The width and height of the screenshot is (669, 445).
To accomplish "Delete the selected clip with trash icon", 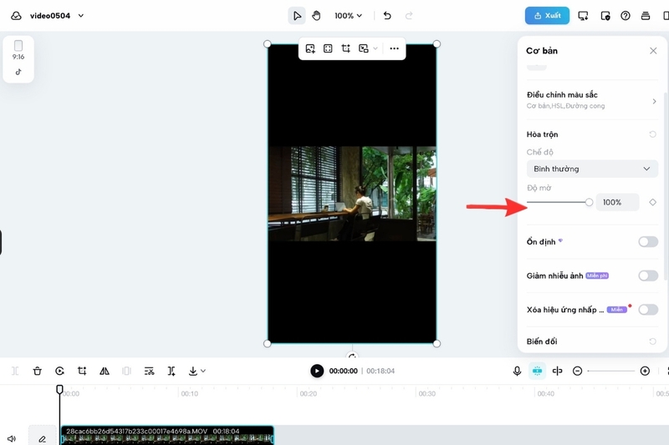I will coord(37,372).
